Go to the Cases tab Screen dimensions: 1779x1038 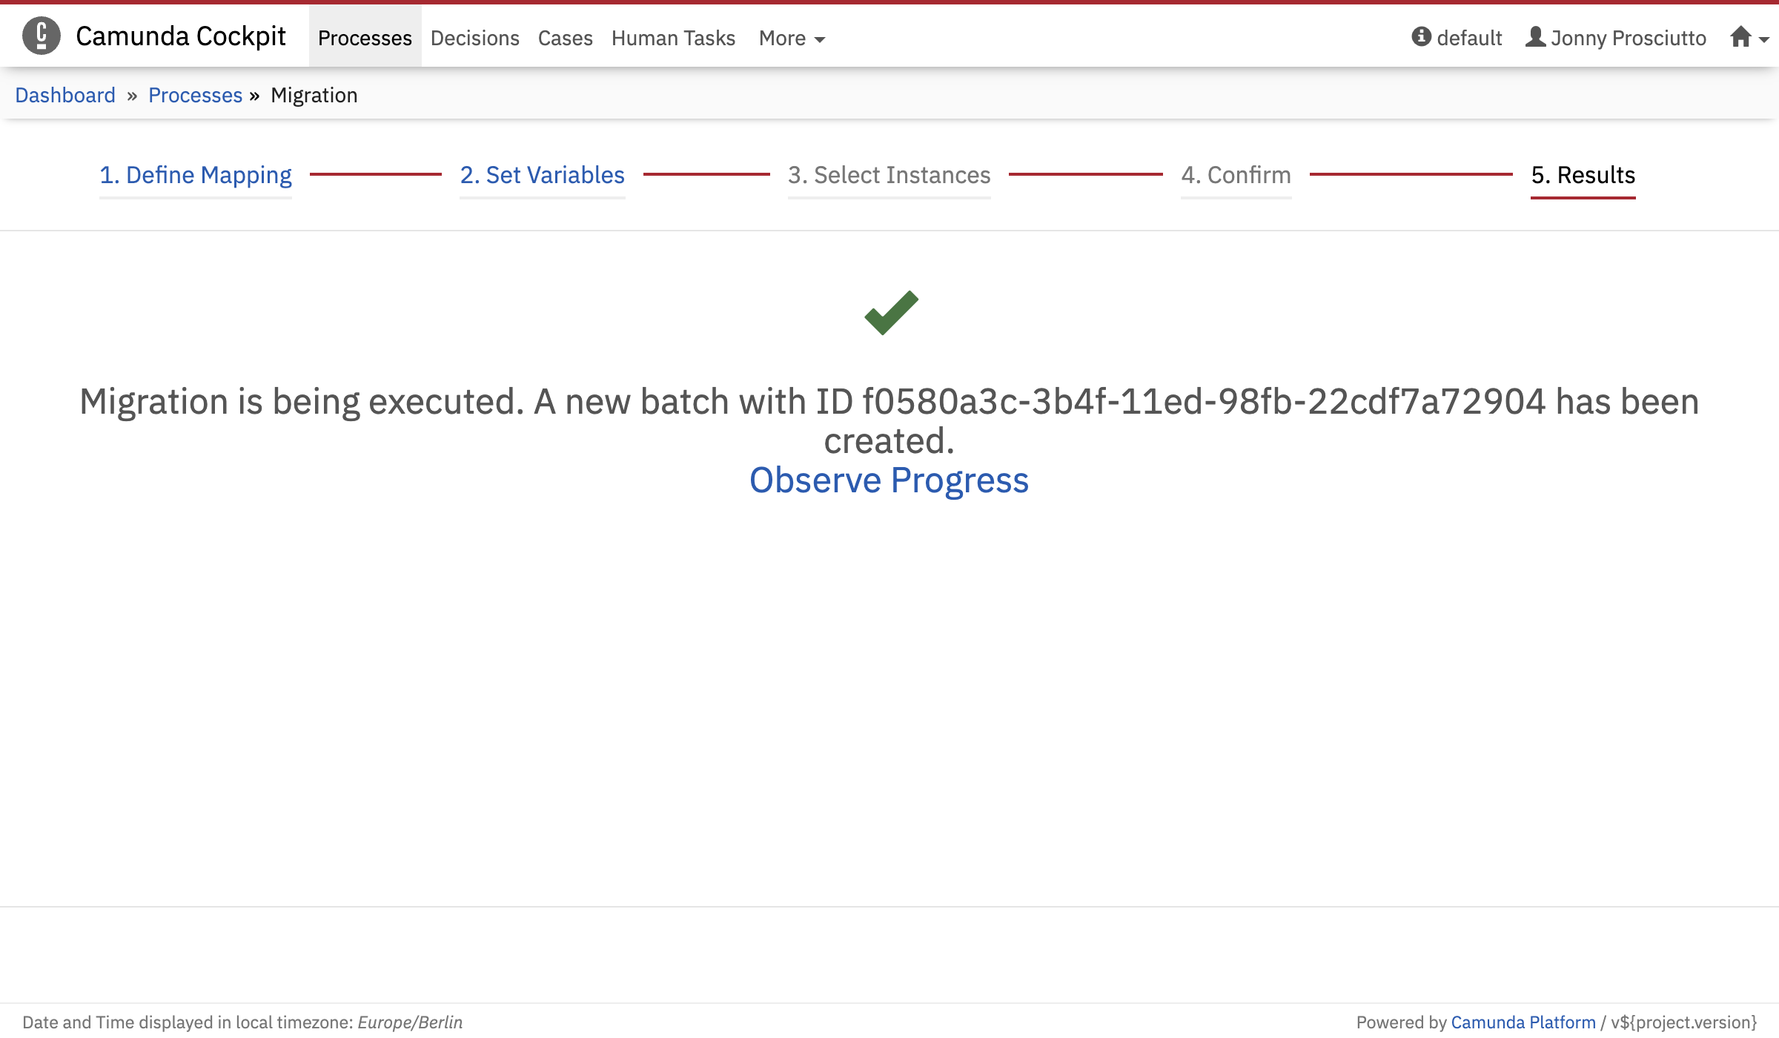[565, 38]
